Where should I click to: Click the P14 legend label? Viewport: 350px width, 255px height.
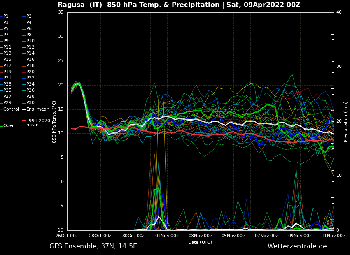(x=30, y=53)
